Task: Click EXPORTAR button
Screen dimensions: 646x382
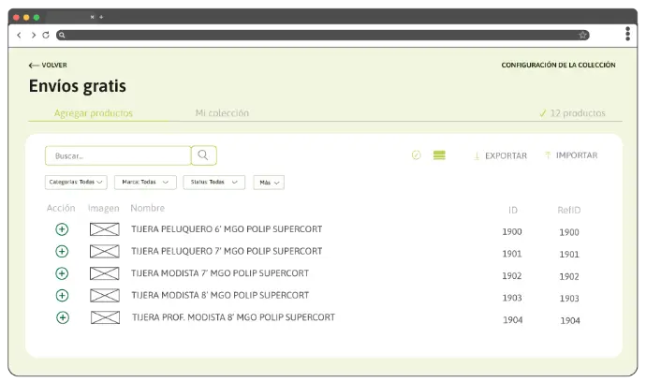Action: click(x=501, y=155)
